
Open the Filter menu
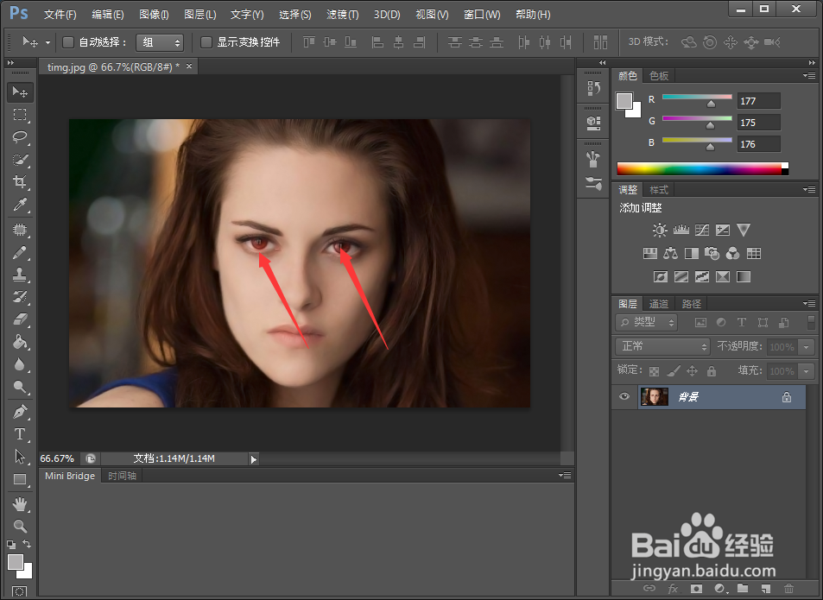[342, 15]
